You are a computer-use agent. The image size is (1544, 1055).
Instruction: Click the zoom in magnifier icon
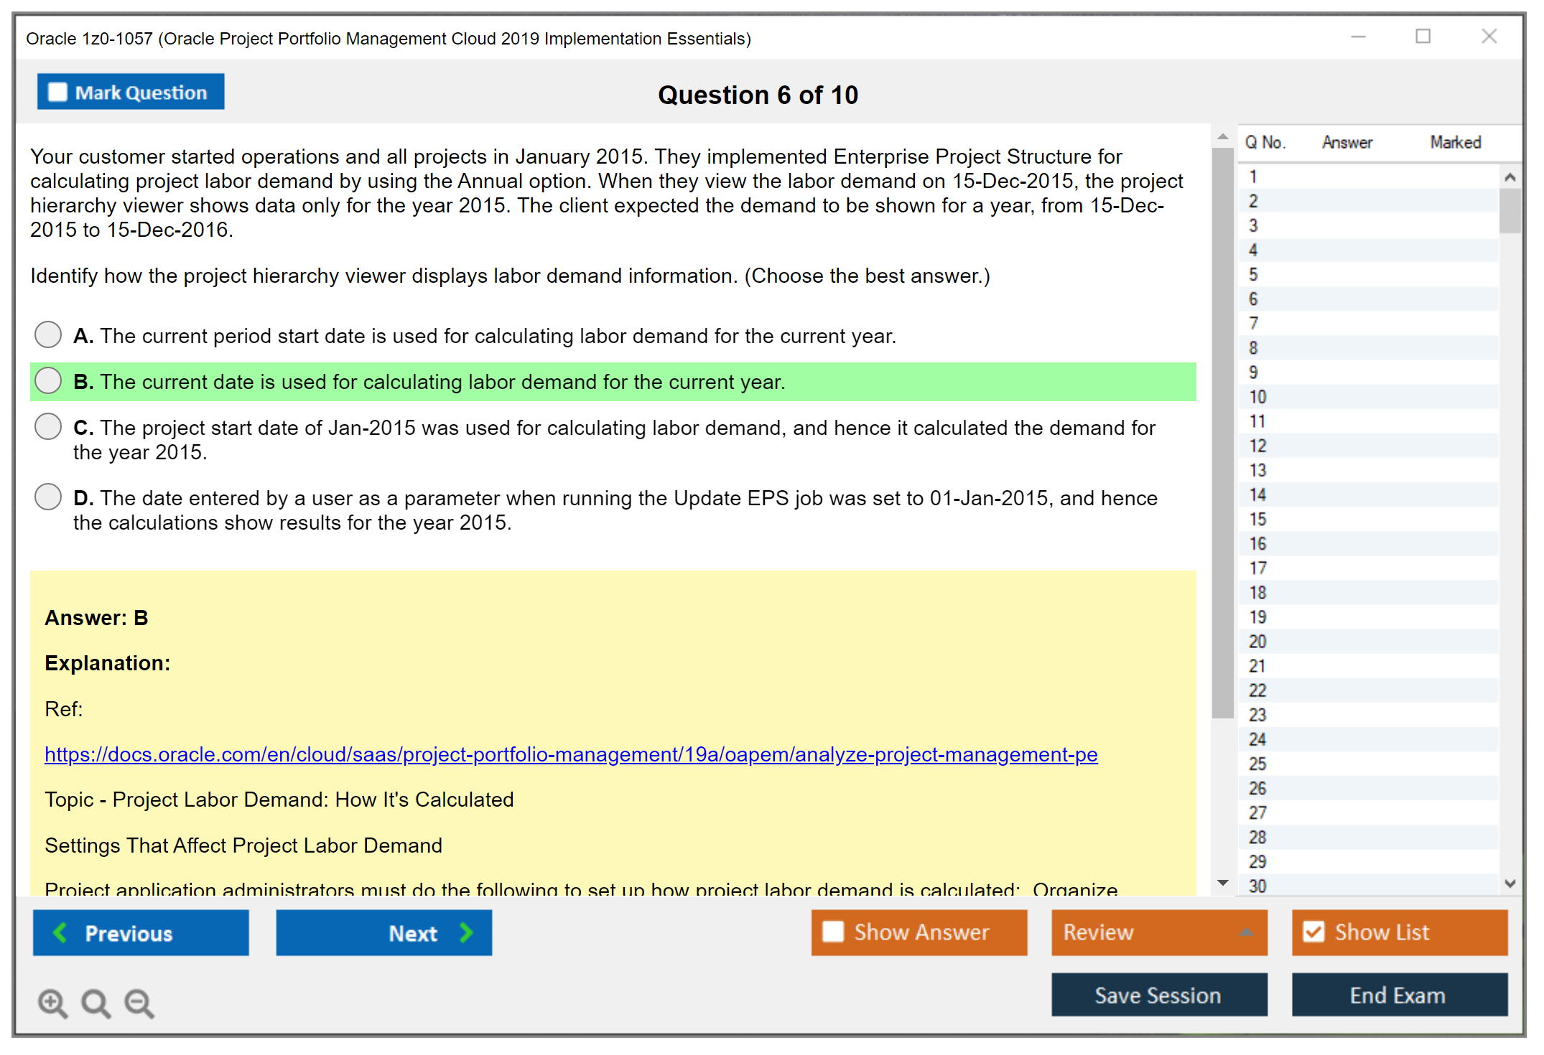pos(52,1003)
